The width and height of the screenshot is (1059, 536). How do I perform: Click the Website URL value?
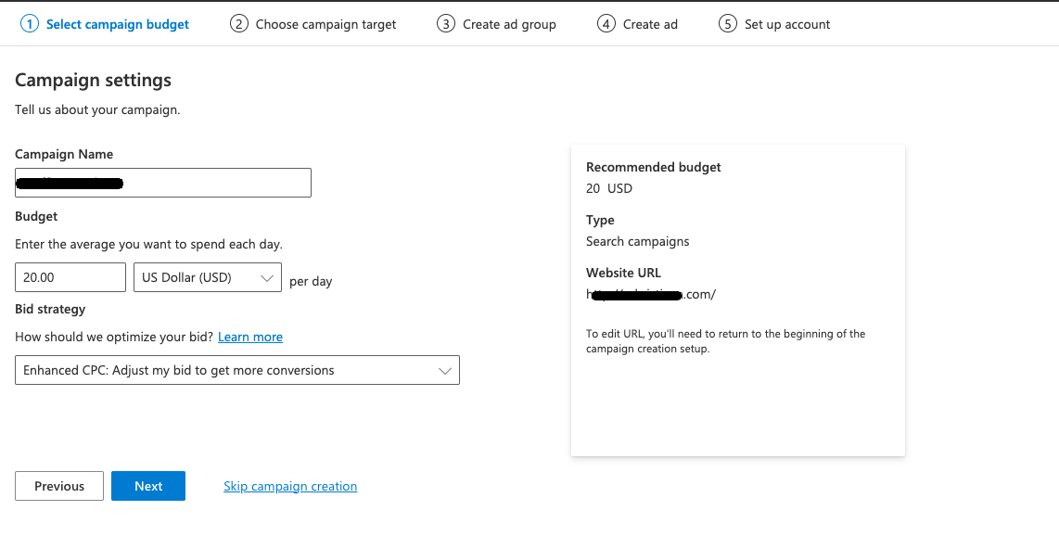click(651, 294)
